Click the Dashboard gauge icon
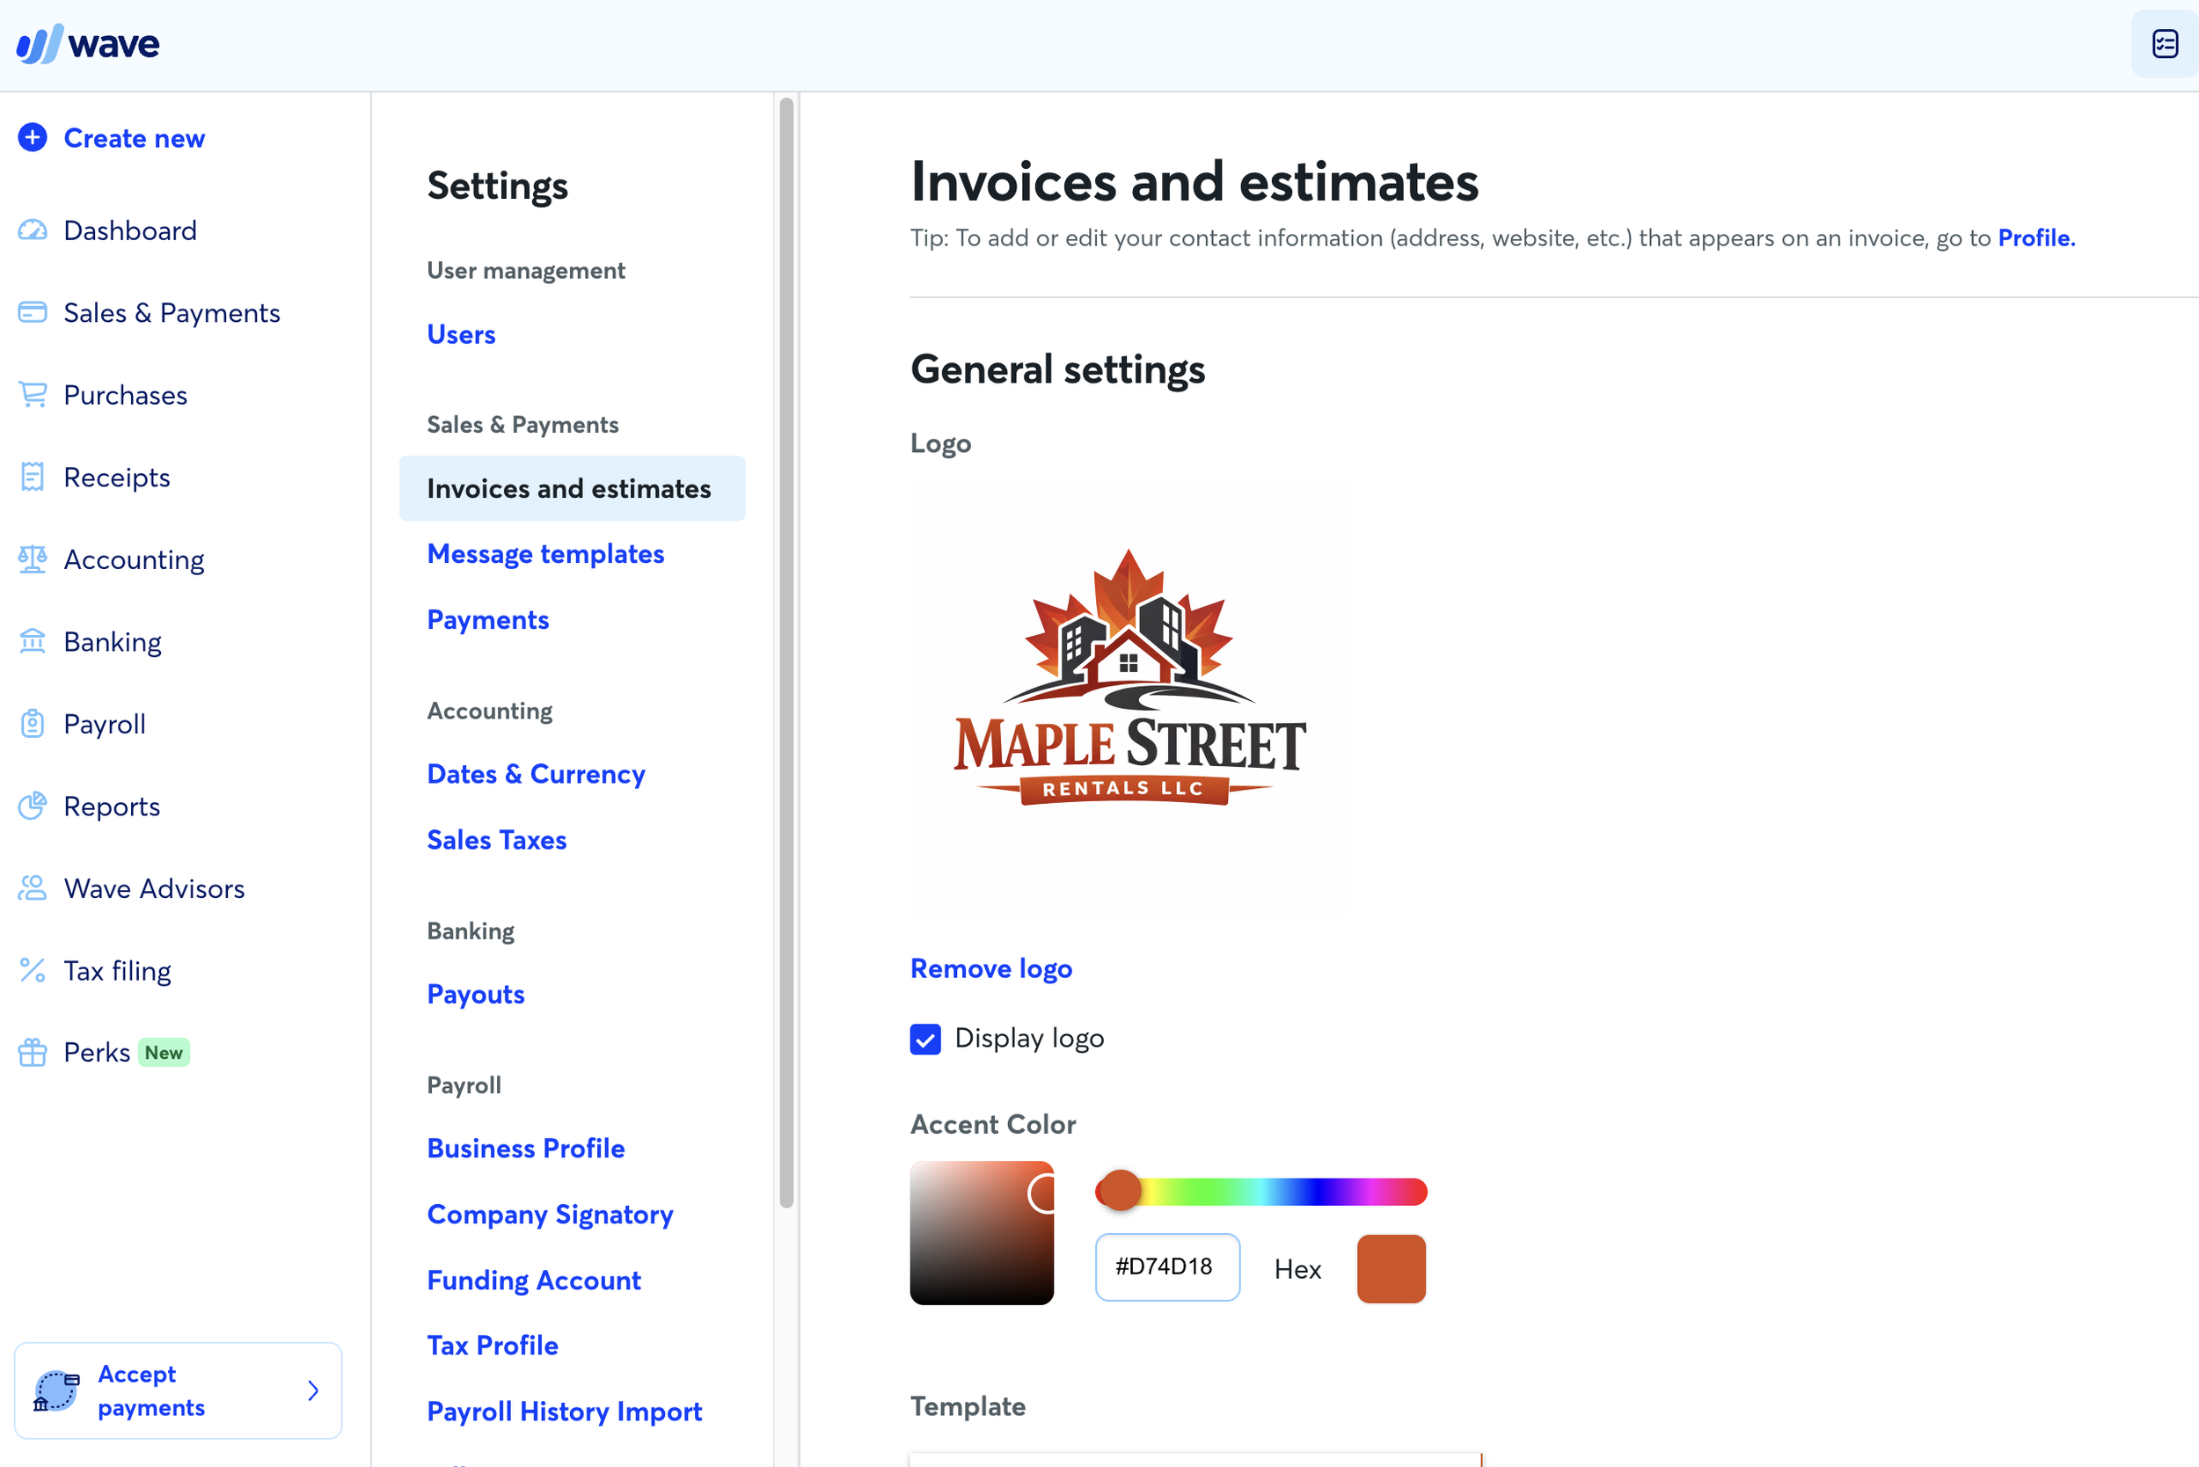This screenshot has height=1467, width=2199. pos(33,230)
